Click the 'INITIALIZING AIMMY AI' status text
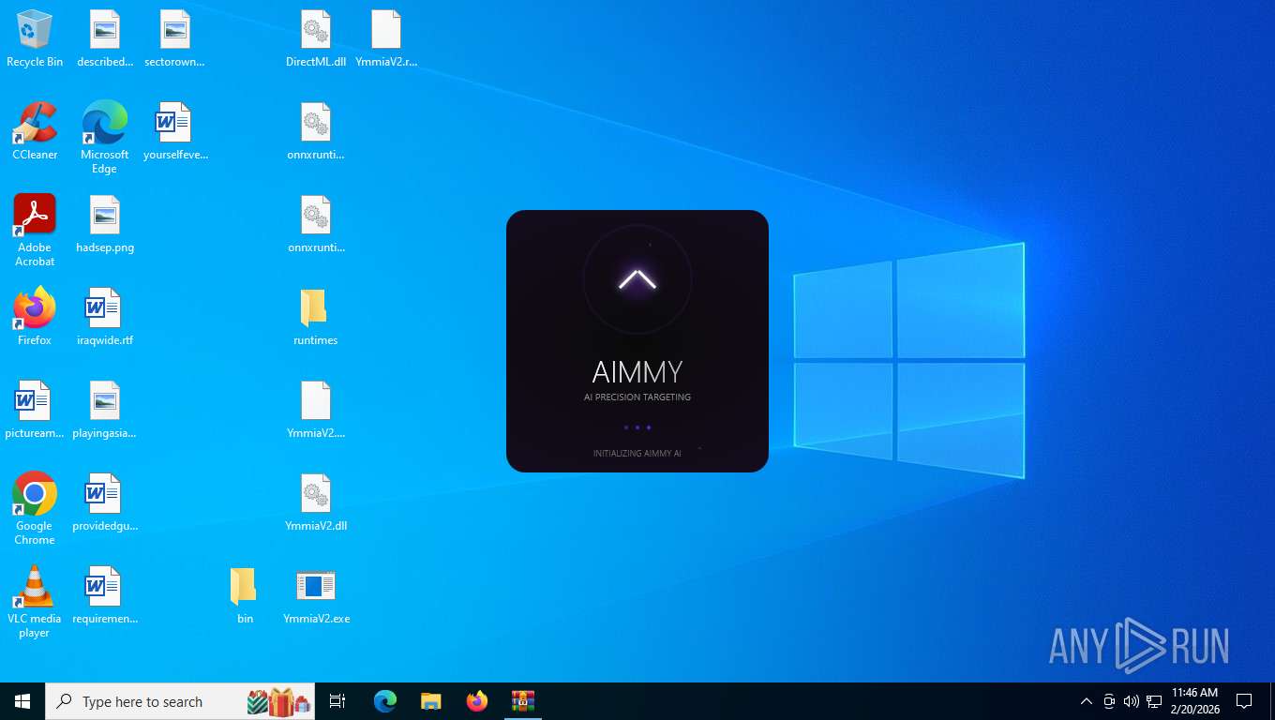Image resolution: width=1275 pixels, height=720 pixels. click(x=637, y=454)
